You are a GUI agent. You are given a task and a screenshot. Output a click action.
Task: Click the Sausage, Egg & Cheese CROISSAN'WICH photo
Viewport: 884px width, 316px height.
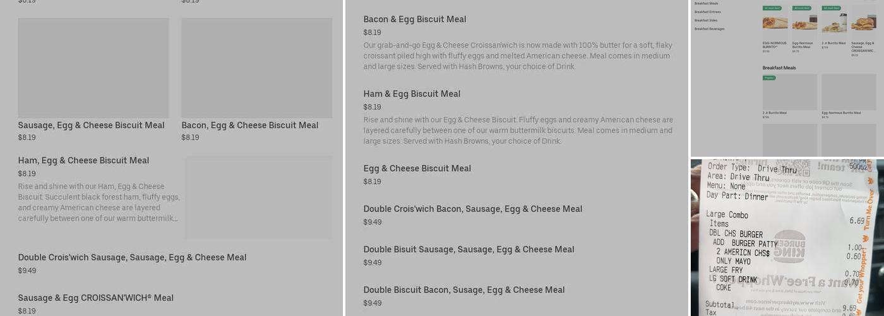point(863,23)
